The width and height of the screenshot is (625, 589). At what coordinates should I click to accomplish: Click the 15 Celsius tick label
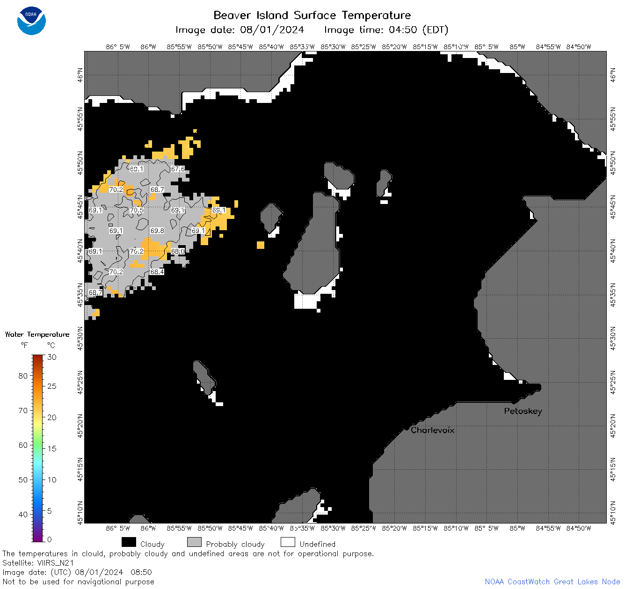pos(52,448)
